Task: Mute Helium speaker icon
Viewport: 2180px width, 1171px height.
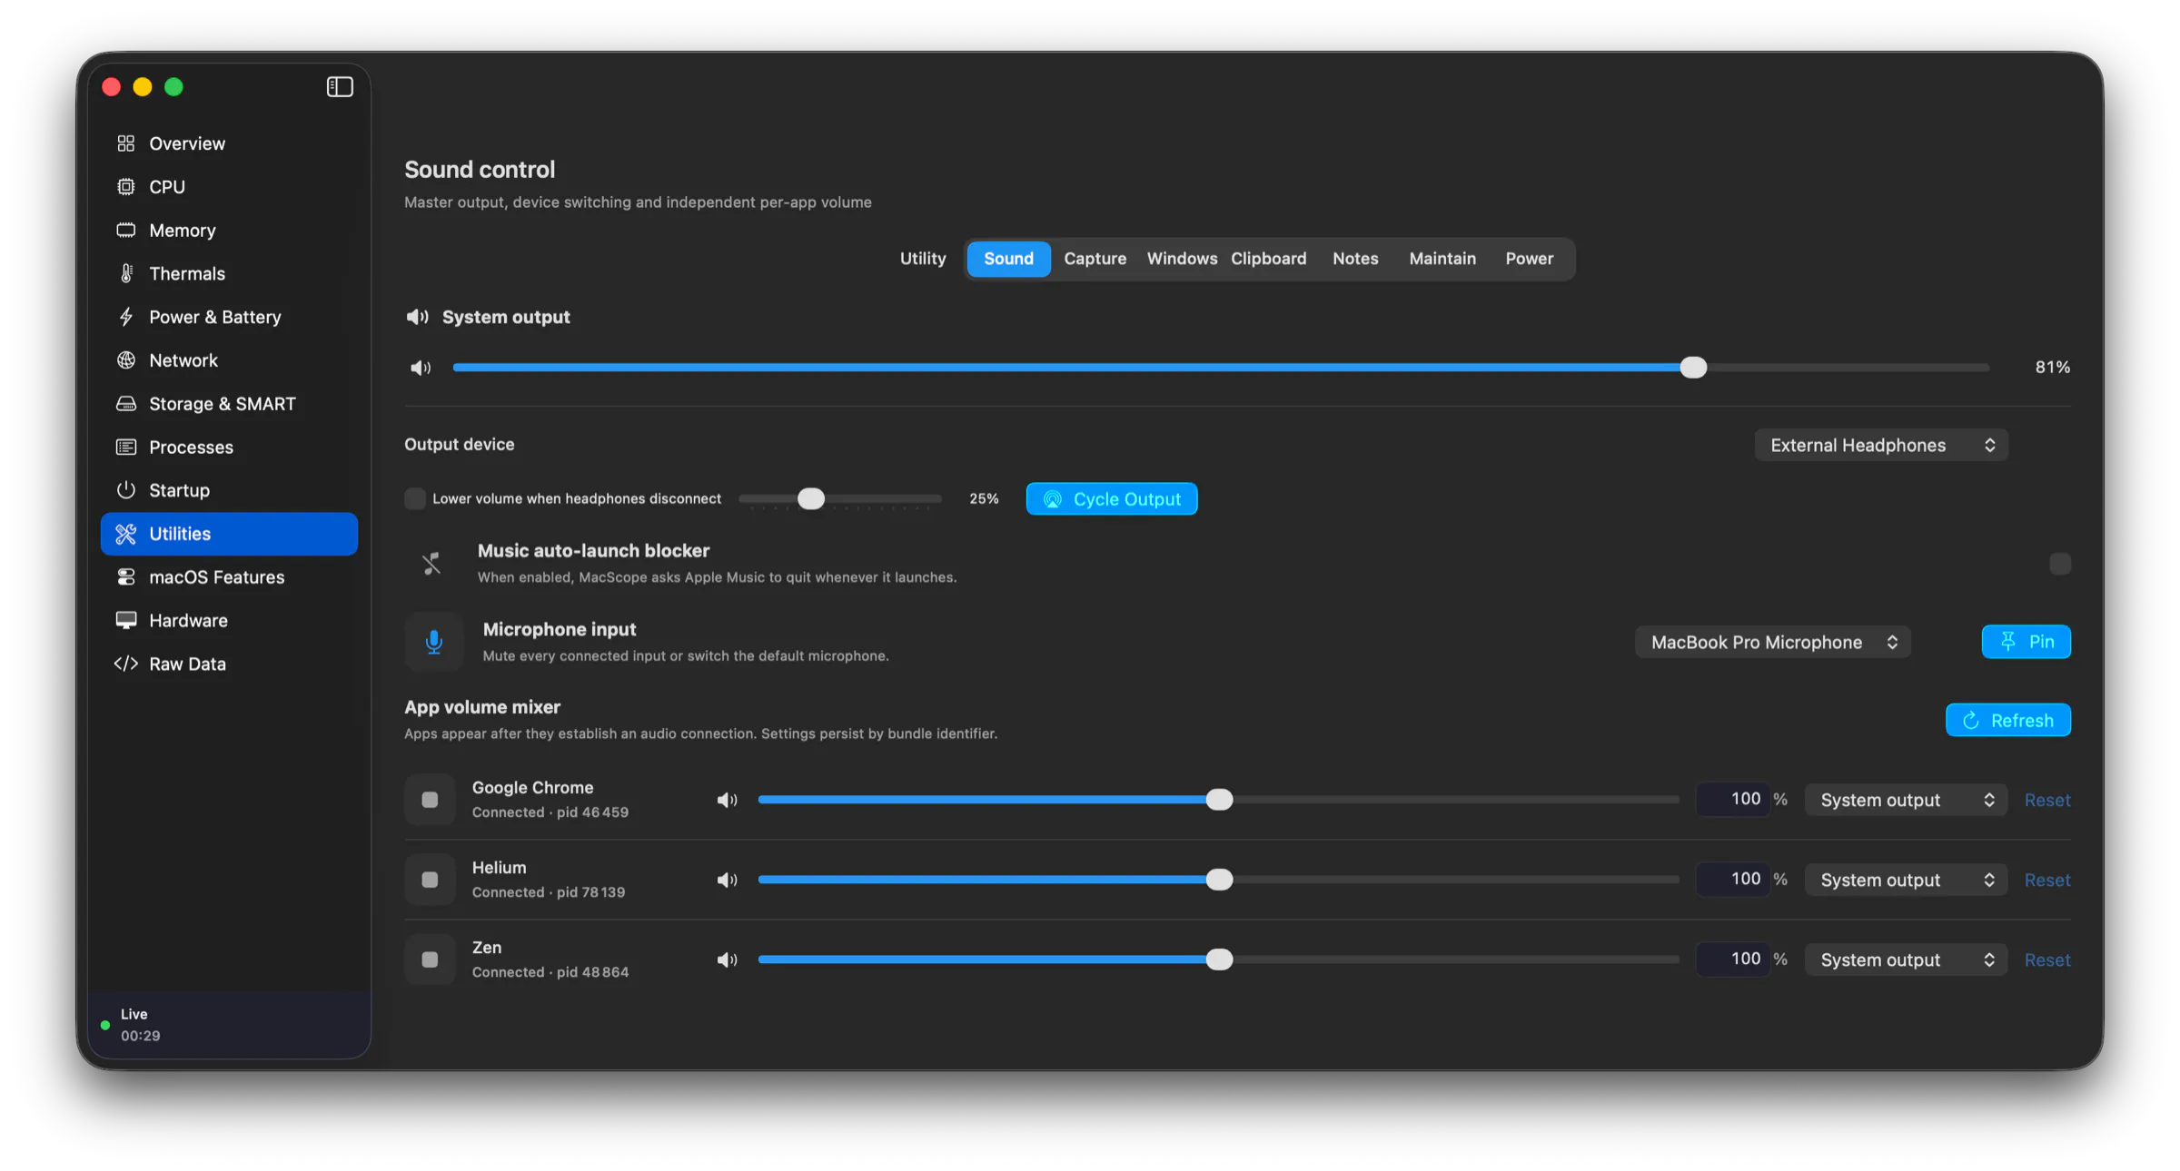Action: pyautogui.click(x=727, y=880)
